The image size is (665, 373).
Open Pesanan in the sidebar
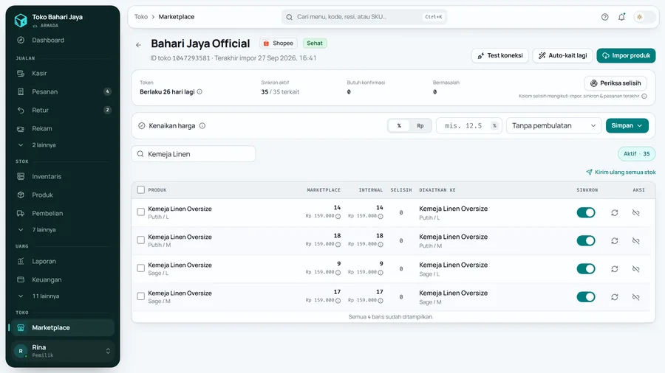click(62, 91)
